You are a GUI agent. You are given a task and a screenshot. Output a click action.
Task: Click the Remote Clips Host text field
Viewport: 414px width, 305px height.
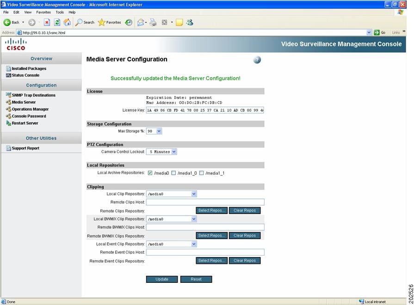coord(205,202)
